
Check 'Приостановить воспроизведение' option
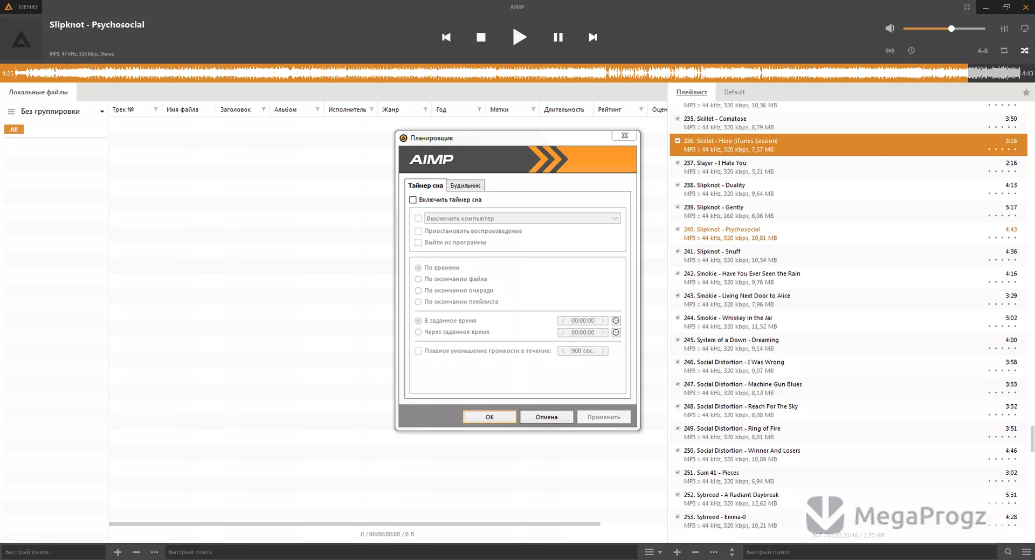pyautogui.click(x=418, y=231)
